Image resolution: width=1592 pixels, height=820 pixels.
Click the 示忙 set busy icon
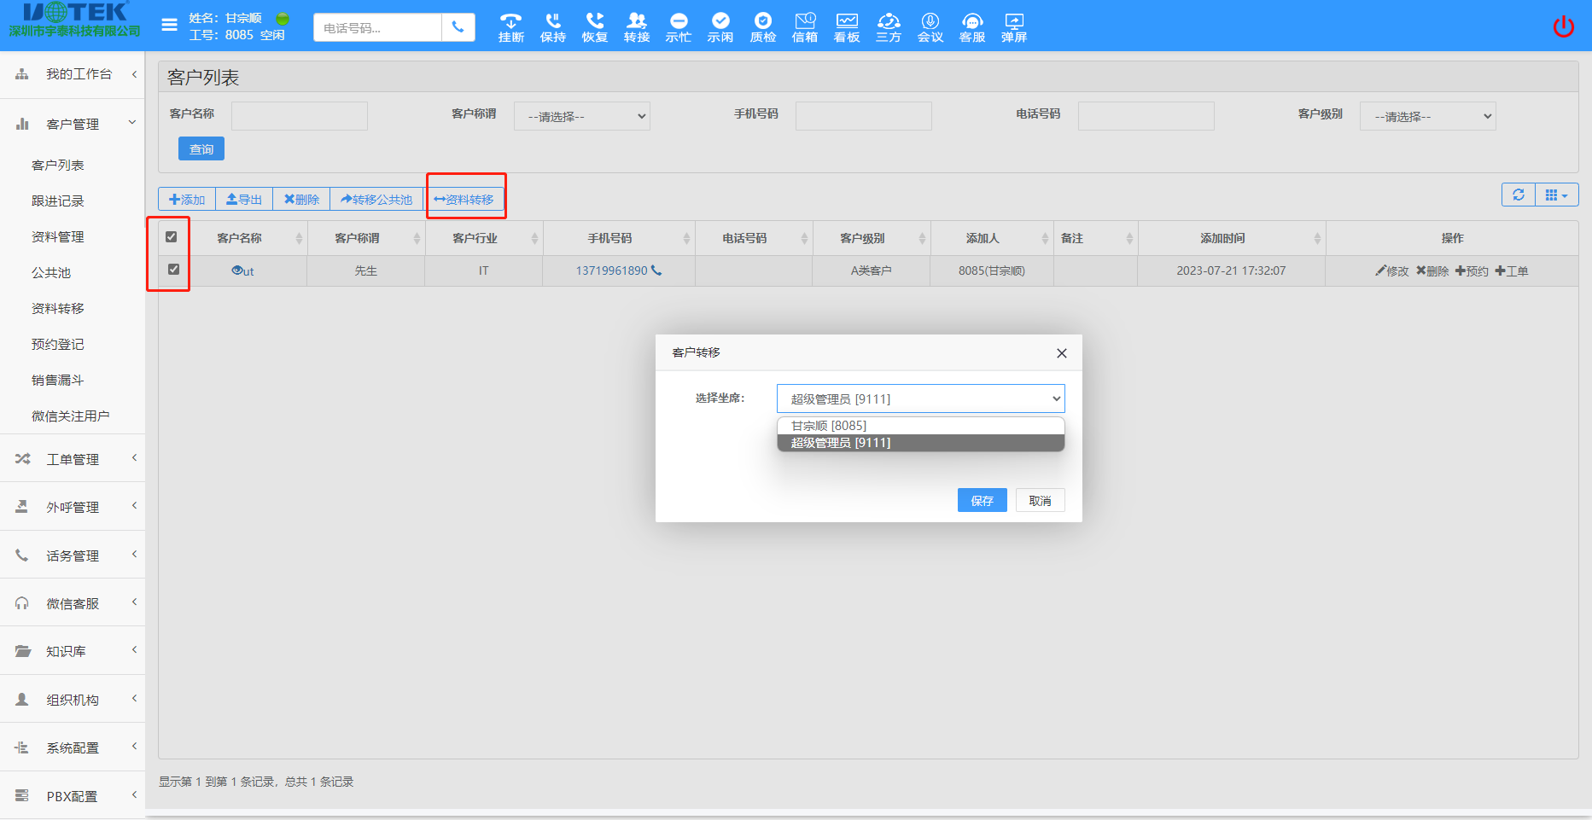click(x=678, y=26)
